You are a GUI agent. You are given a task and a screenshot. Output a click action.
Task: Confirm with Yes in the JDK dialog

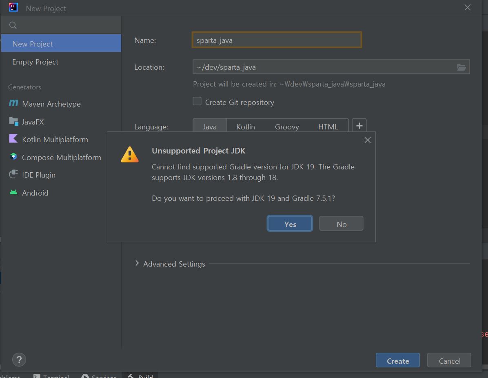(290, 224)
